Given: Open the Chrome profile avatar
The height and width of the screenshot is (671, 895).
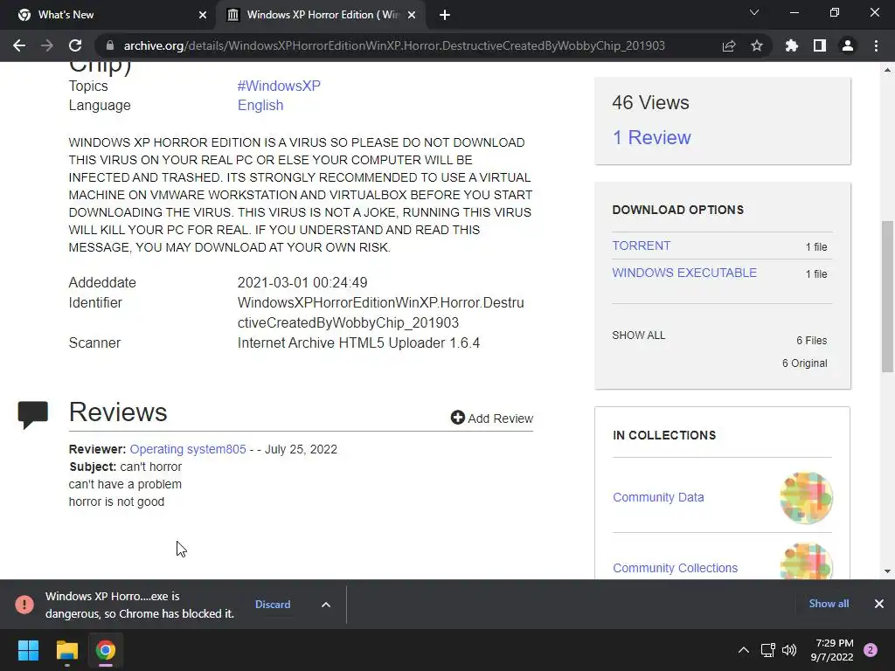Looking at the screenshot, I should click(x=848, y=45).
